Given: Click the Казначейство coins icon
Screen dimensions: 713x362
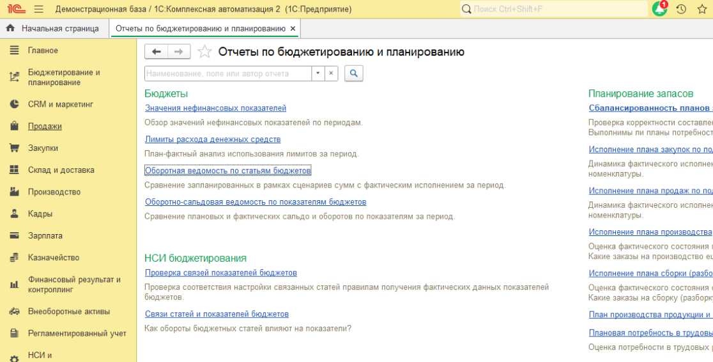Looking at the screenshot, I should [x=15, y=257].
